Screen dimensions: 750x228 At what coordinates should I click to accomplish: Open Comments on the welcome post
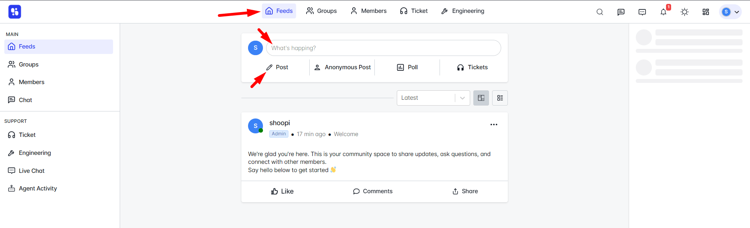(x=372, y=191)
